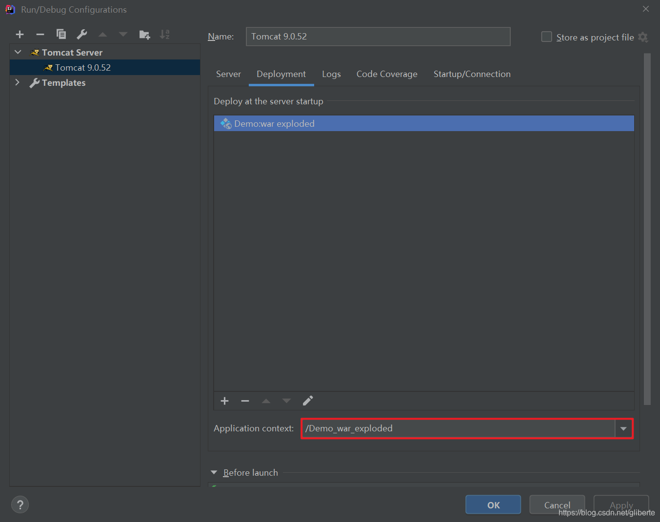Confirm with the OK button

pos(493,505)
